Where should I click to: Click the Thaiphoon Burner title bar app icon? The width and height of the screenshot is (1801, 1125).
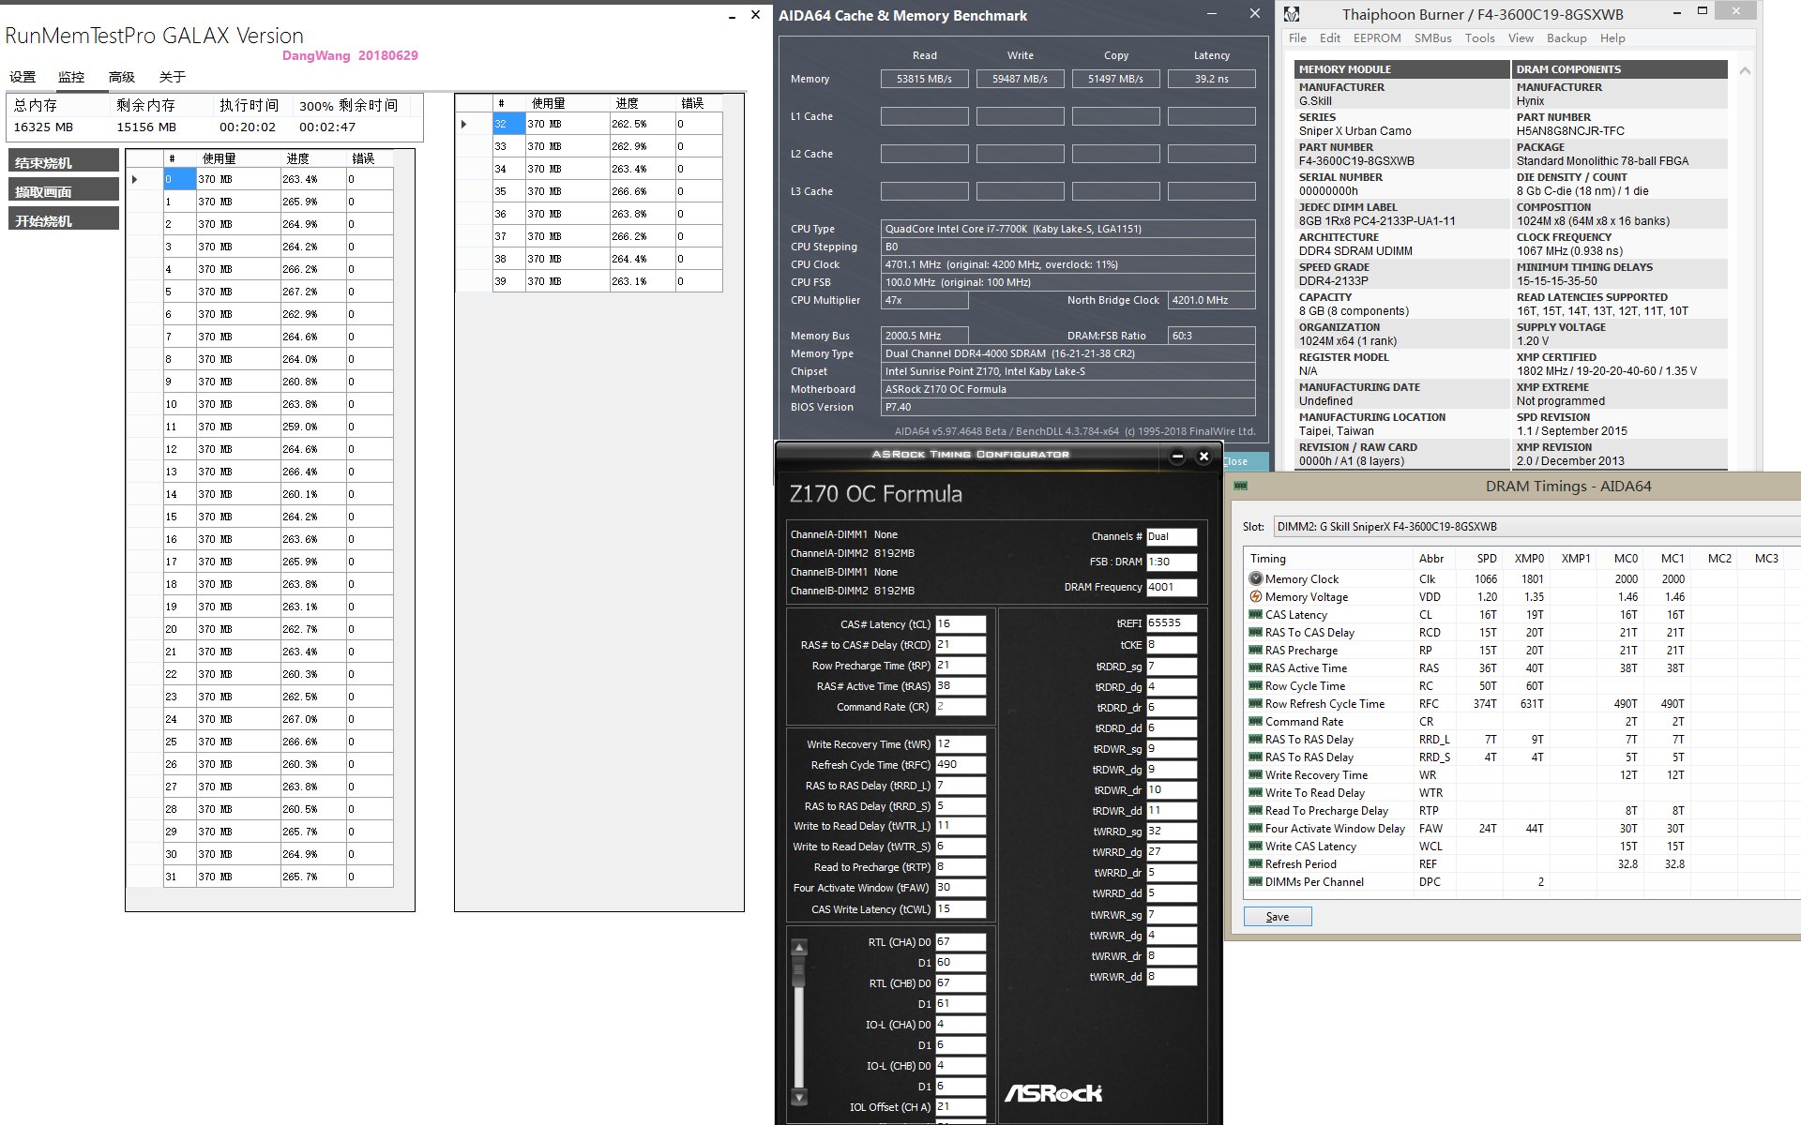1292,14
